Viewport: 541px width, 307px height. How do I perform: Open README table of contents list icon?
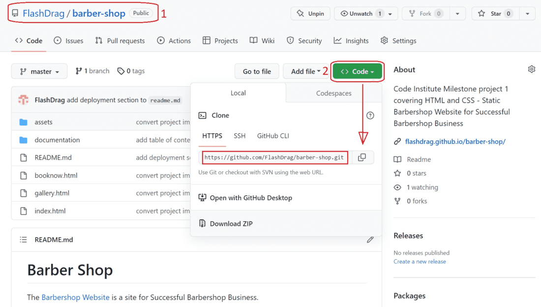pos(23,240)
